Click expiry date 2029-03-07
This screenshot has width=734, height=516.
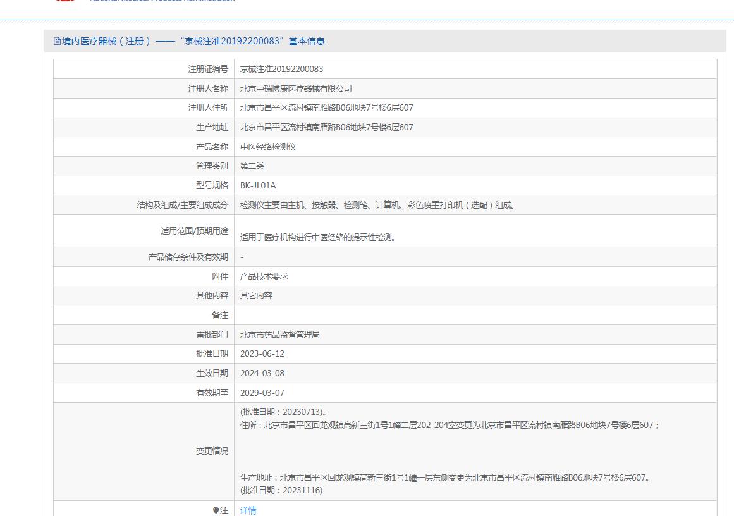click(x=262, y=393)
